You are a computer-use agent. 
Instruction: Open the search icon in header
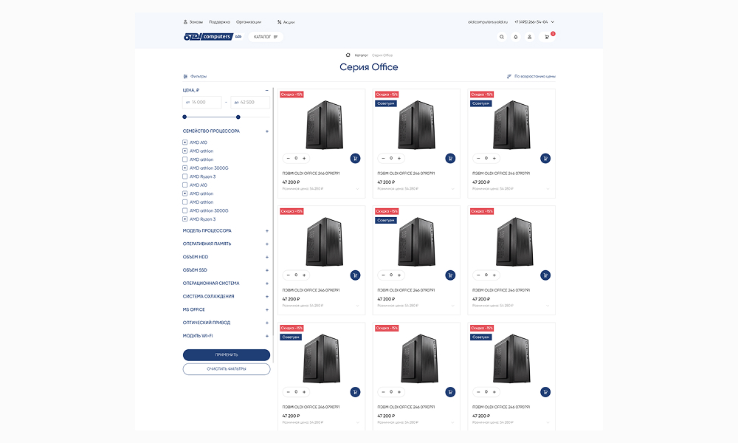502,37
